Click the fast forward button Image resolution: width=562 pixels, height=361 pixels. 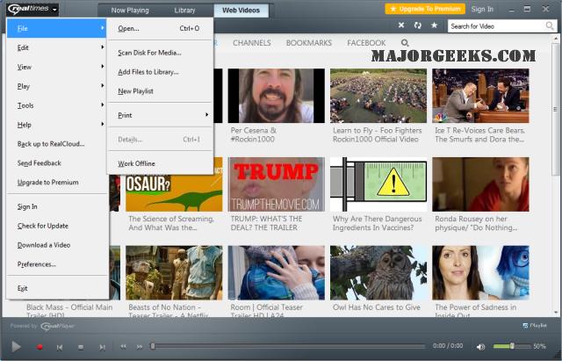point(140,347)
